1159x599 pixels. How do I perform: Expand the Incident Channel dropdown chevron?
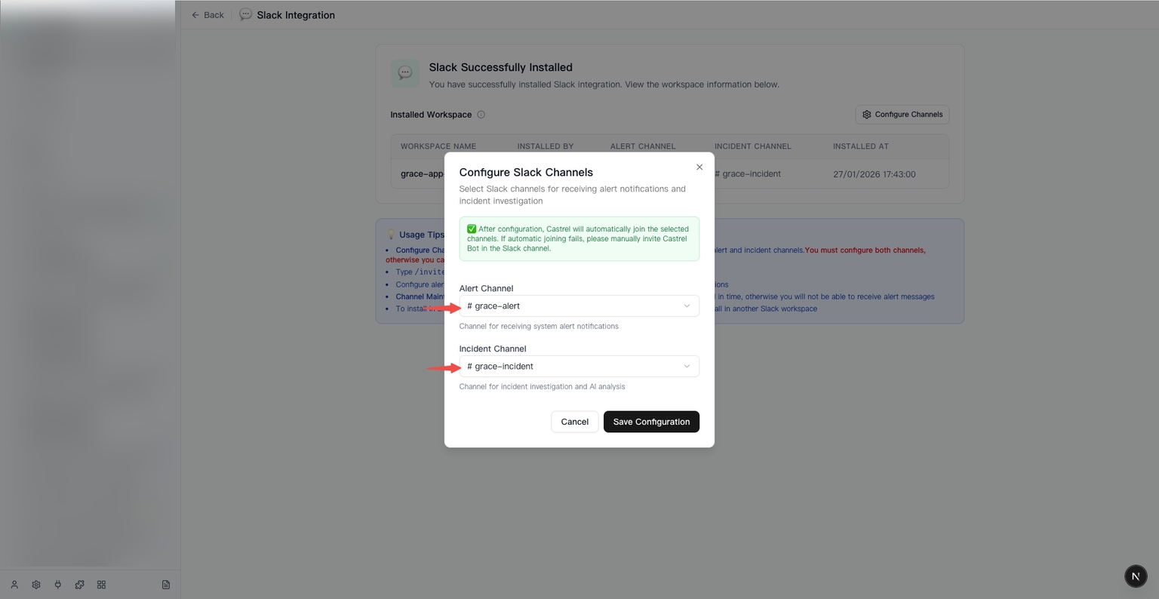pos(687,366)
